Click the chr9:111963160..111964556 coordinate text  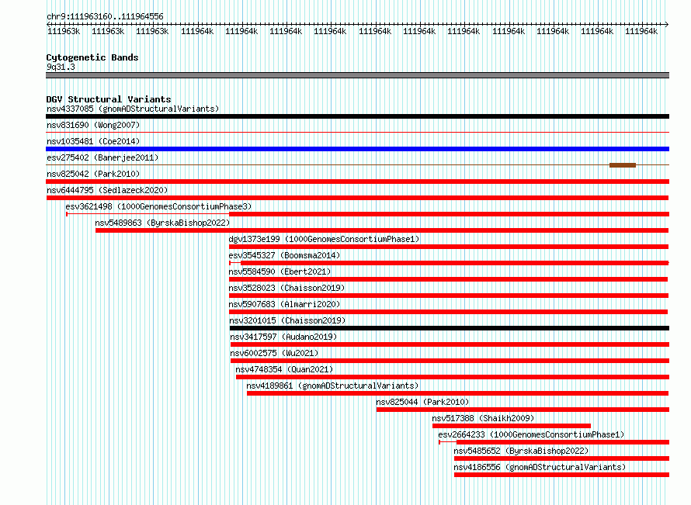point(105,17)
